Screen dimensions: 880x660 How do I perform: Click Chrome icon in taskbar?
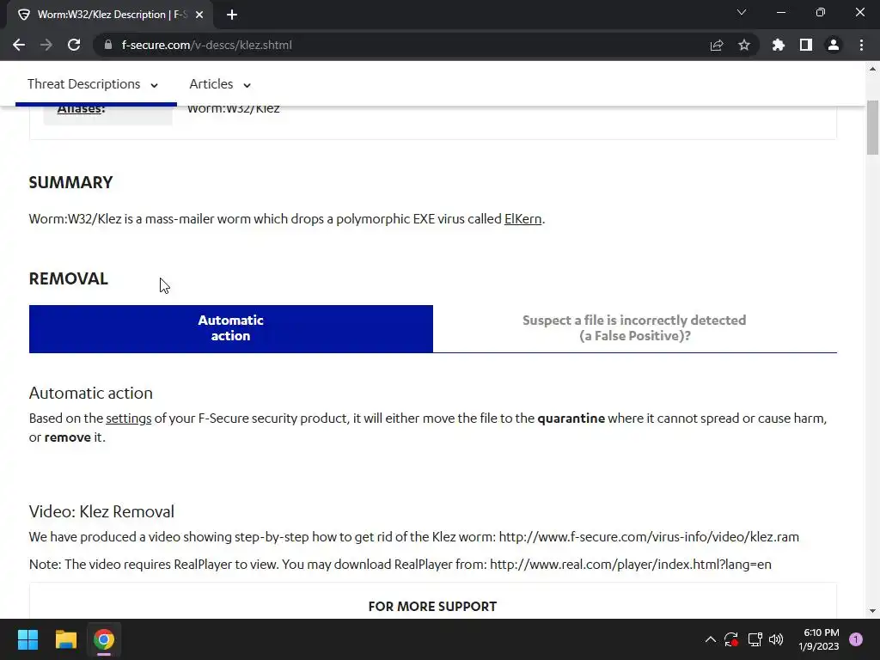point(104,639)
